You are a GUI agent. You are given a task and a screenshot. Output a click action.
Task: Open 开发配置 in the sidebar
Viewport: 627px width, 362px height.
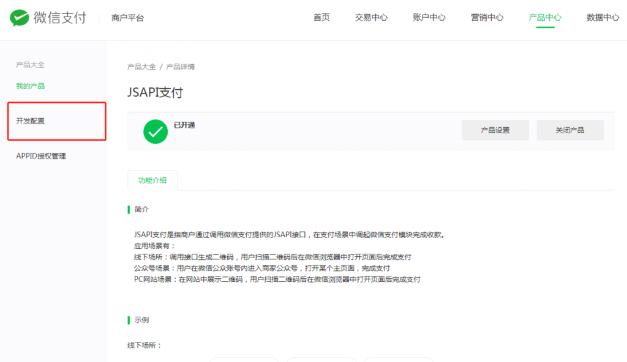coord(31,121)
